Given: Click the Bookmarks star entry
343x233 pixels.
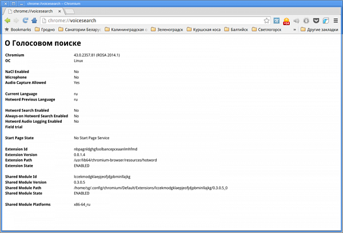Looking at the screenshot, I should 18,30.
